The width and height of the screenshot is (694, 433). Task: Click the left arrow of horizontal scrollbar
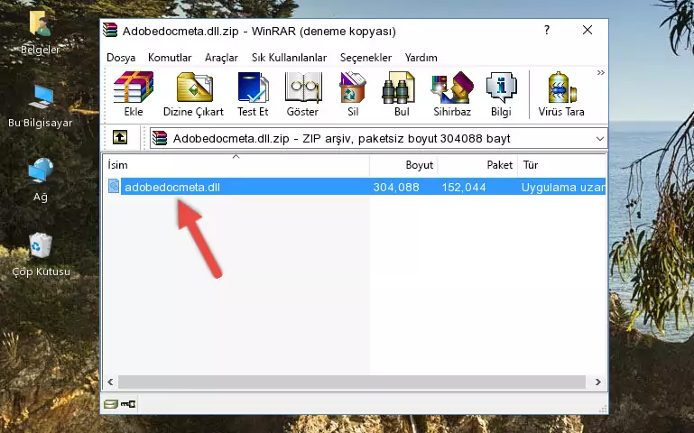tap(110, 382)
